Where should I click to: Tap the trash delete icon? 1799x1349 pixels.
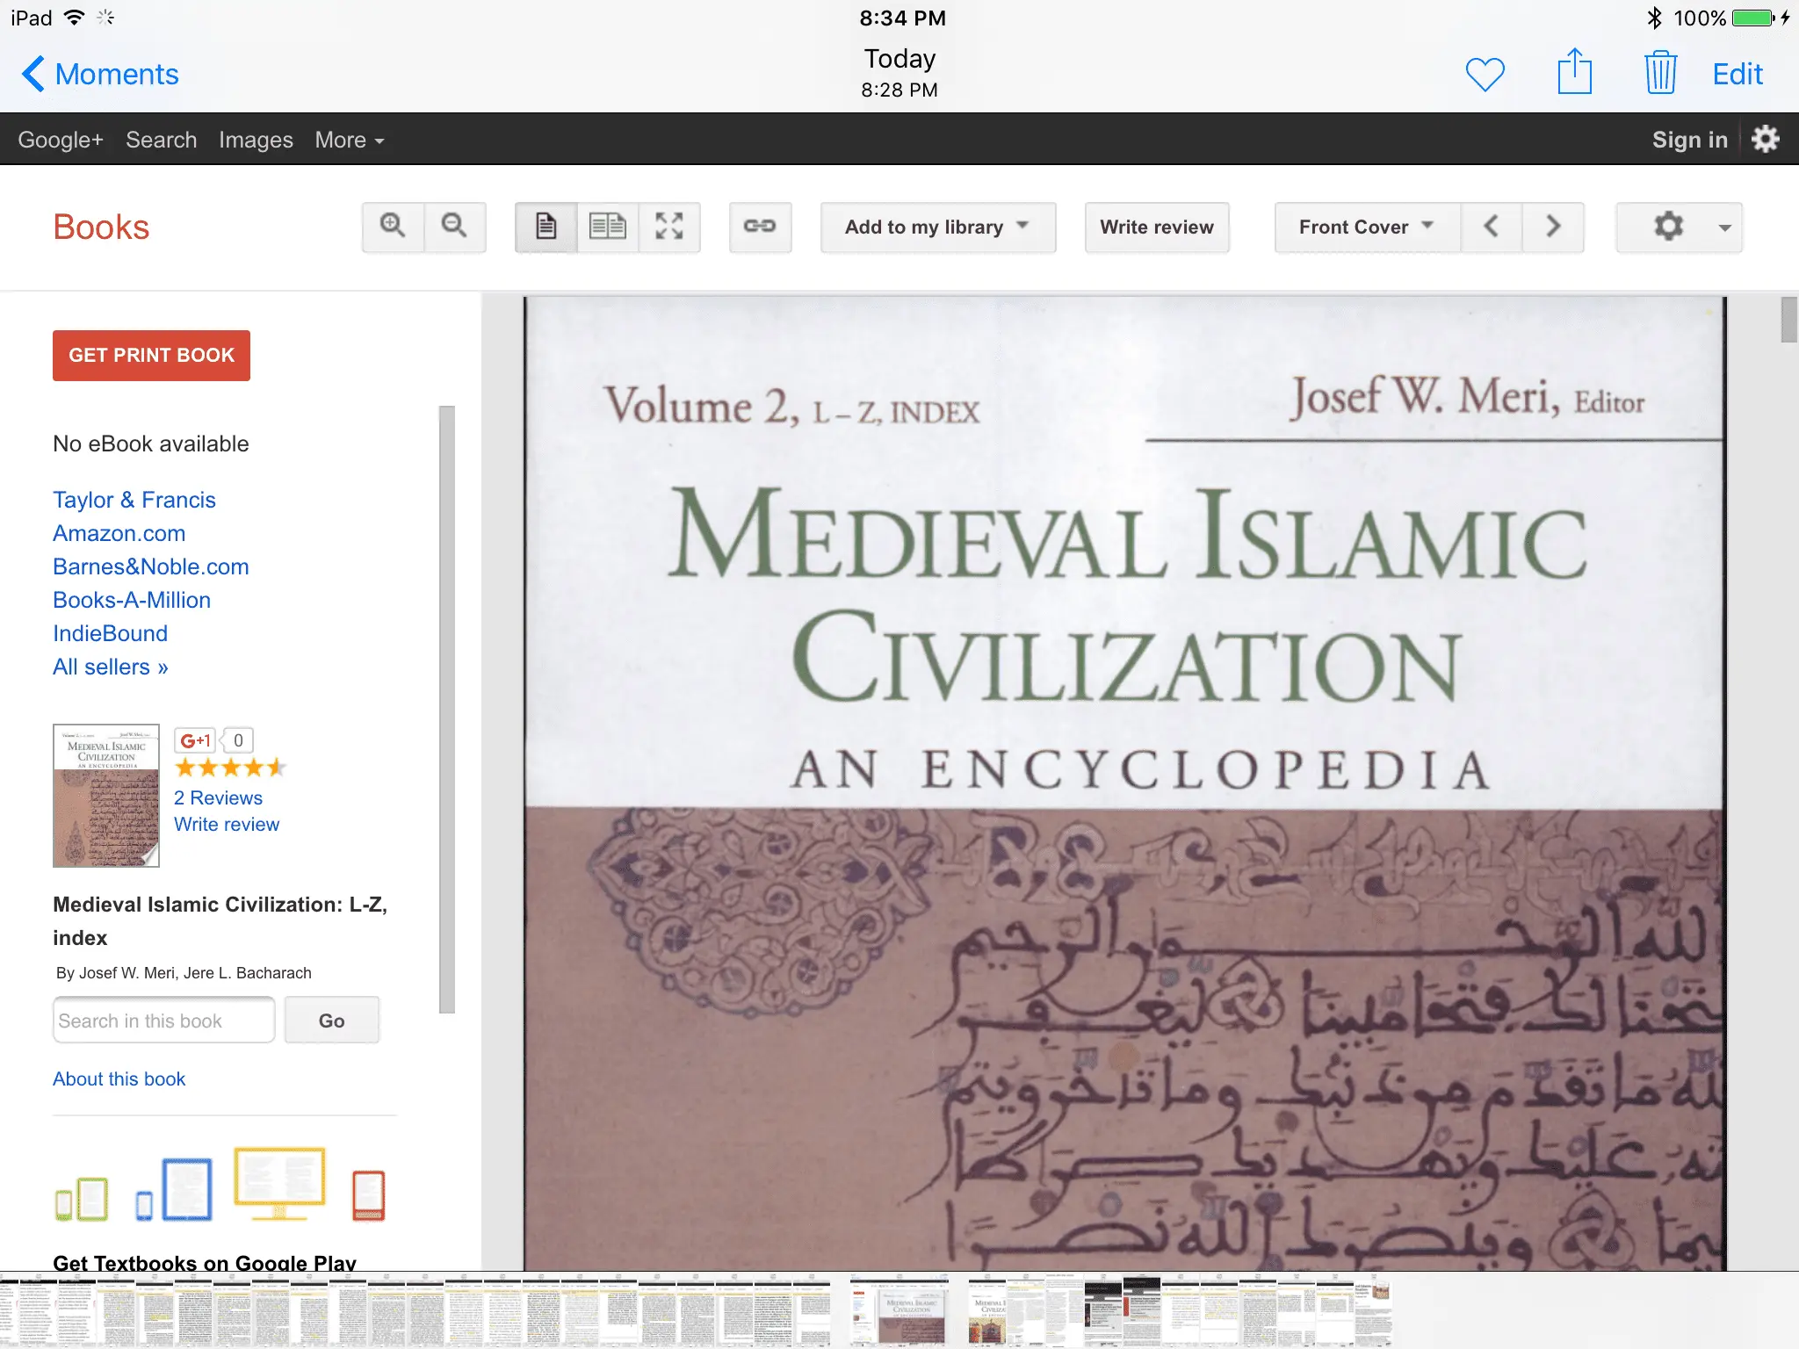(1660, 73)
